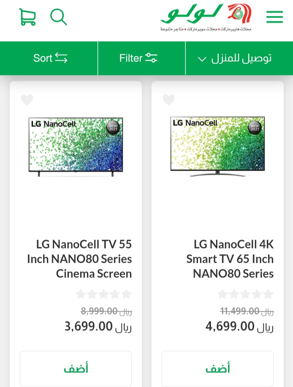
Task: View the 55 Inch NanoCell TV image
Action: [x=76, y=147]
